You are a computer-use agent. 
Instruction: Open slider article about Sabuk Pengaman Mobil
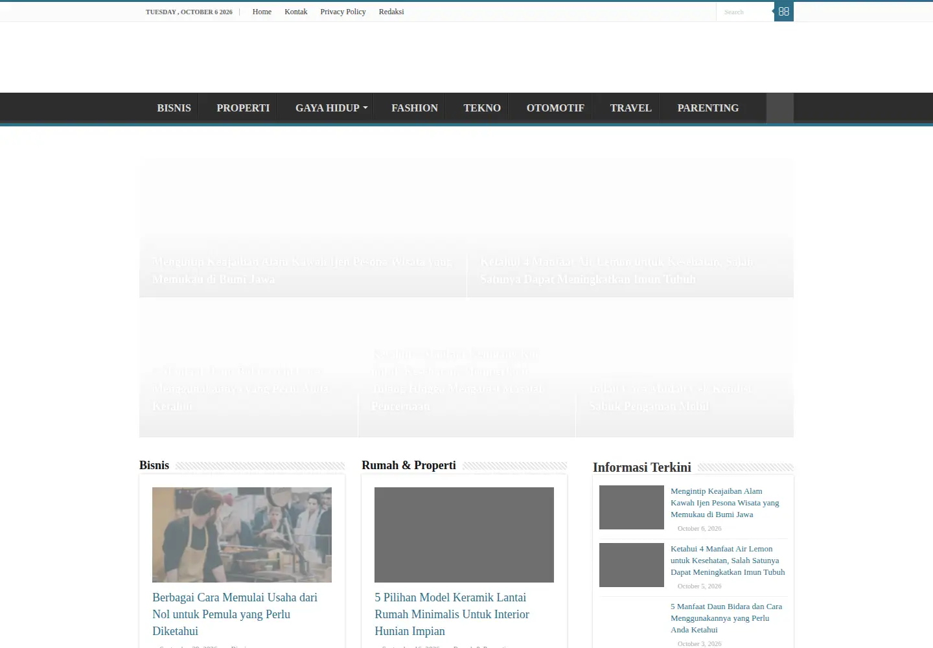click(671, 397)
